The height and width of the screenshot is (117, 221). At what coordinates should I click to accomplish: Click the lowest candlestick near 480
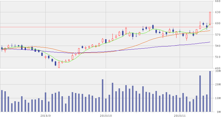pos(59,65)
